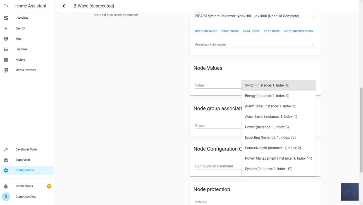This screenshot has width=363, height=205.
Task: Open History chart icon
Action: (6, 60)
